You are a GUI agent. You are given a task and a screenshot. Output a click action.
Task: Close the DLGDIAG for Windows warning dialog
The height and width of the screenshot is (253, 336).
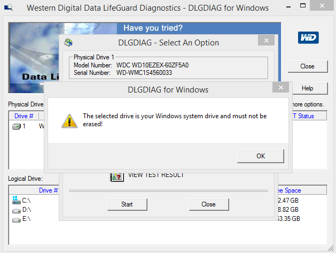pos(281,87)
